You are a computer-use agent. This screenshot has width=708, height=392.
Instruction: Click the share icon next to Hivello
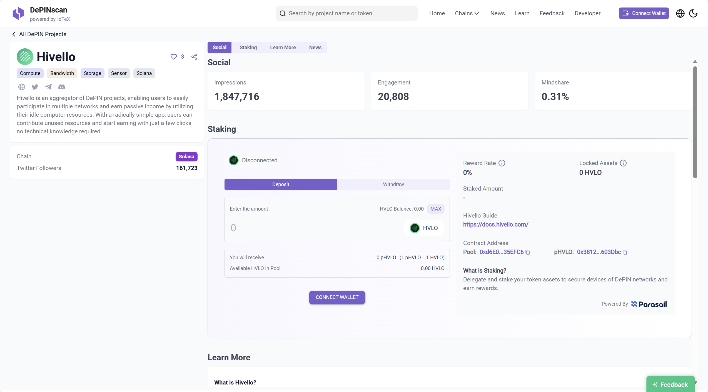coord(194,57)
